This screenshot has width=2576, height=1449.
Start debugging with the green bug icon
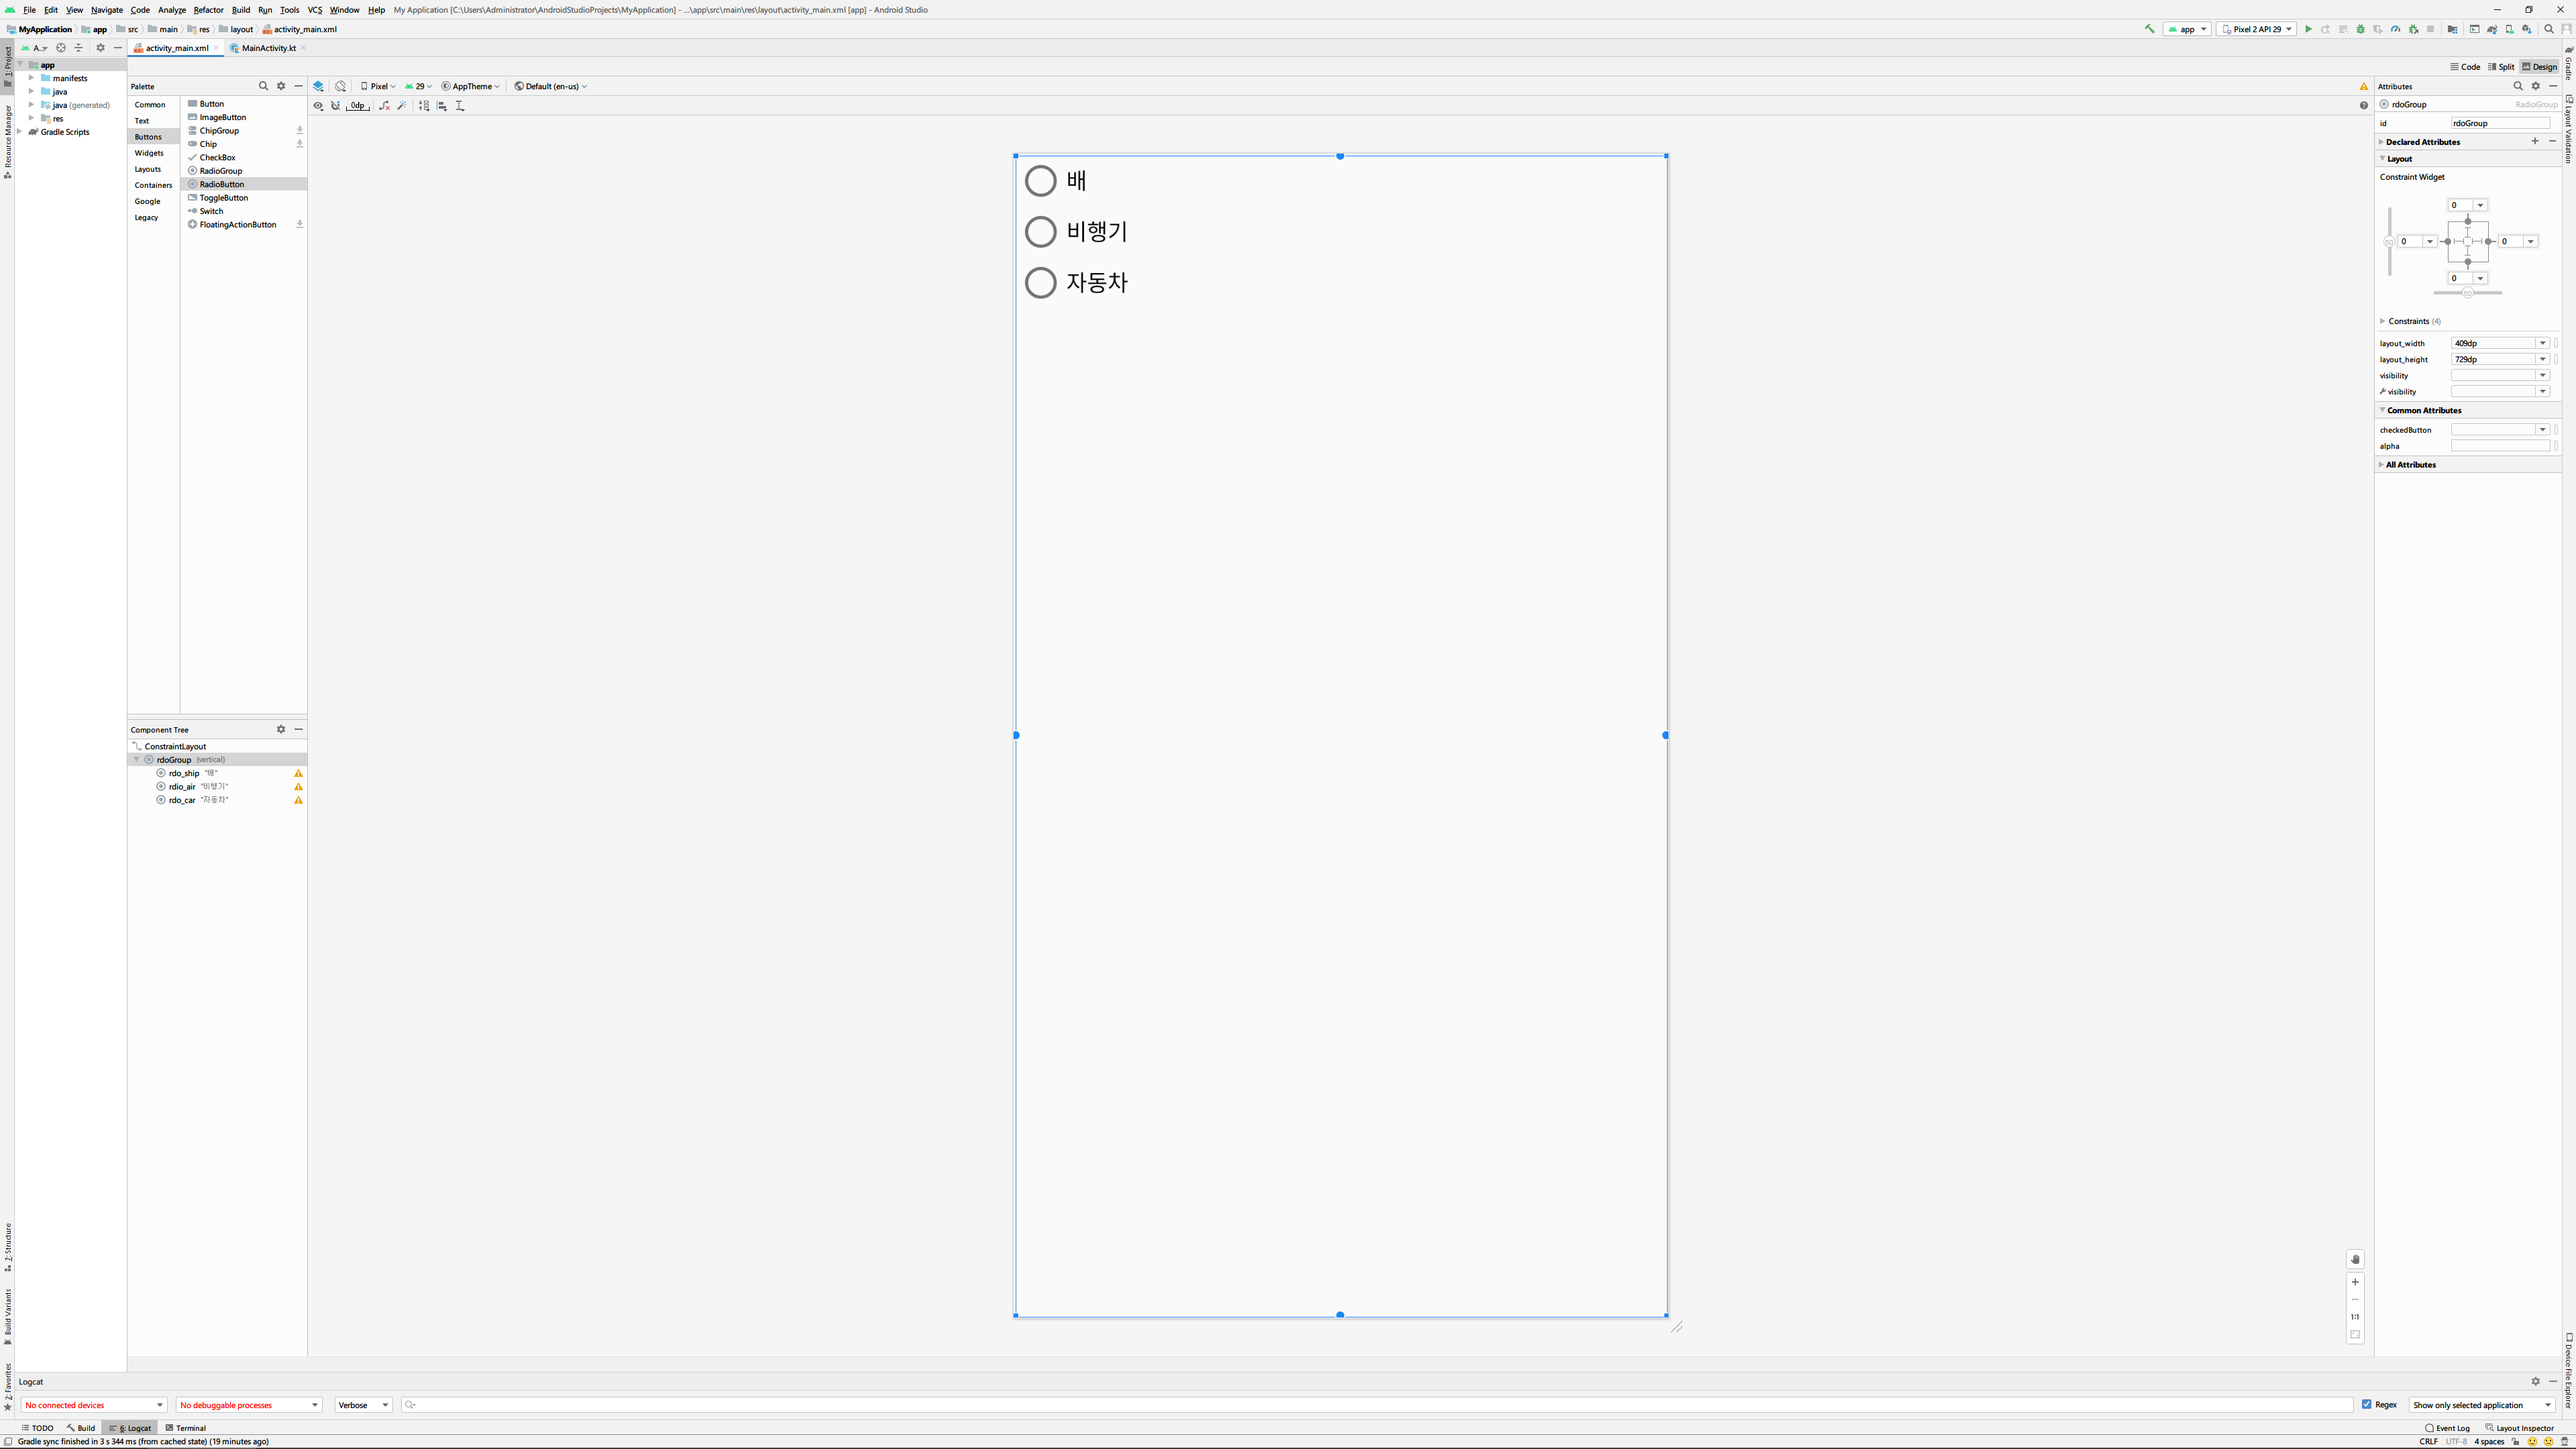coord(2361,29)
